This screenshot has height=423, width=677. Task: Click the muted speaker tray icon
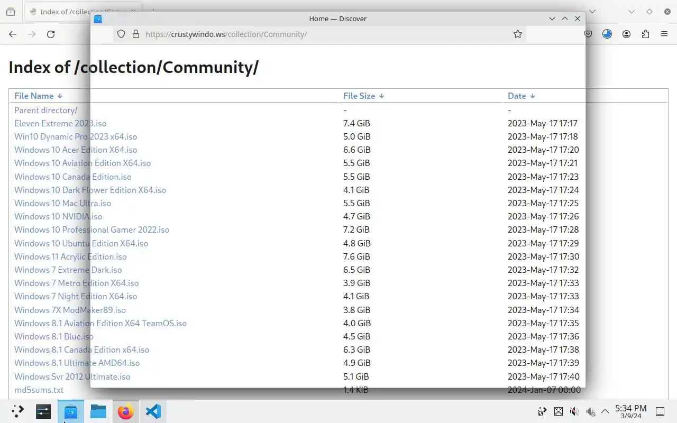574,411
